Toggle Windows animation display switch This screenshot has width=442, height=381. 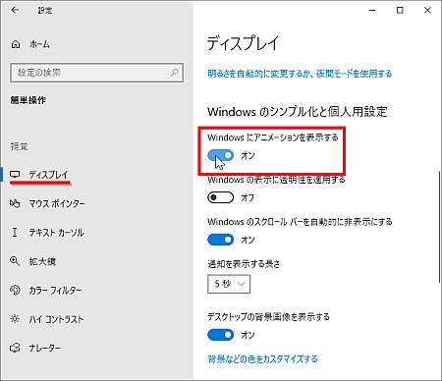(221, 155)
